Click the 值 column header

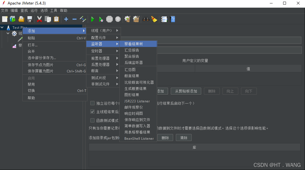click(x=248, y=69)
